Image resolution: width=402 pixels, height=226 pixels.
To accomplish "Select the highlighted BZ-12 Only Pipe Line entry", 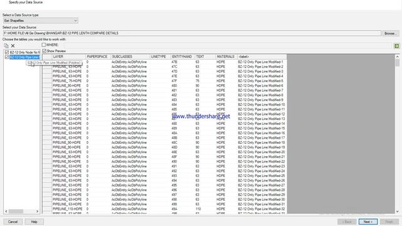I will 24,57.
